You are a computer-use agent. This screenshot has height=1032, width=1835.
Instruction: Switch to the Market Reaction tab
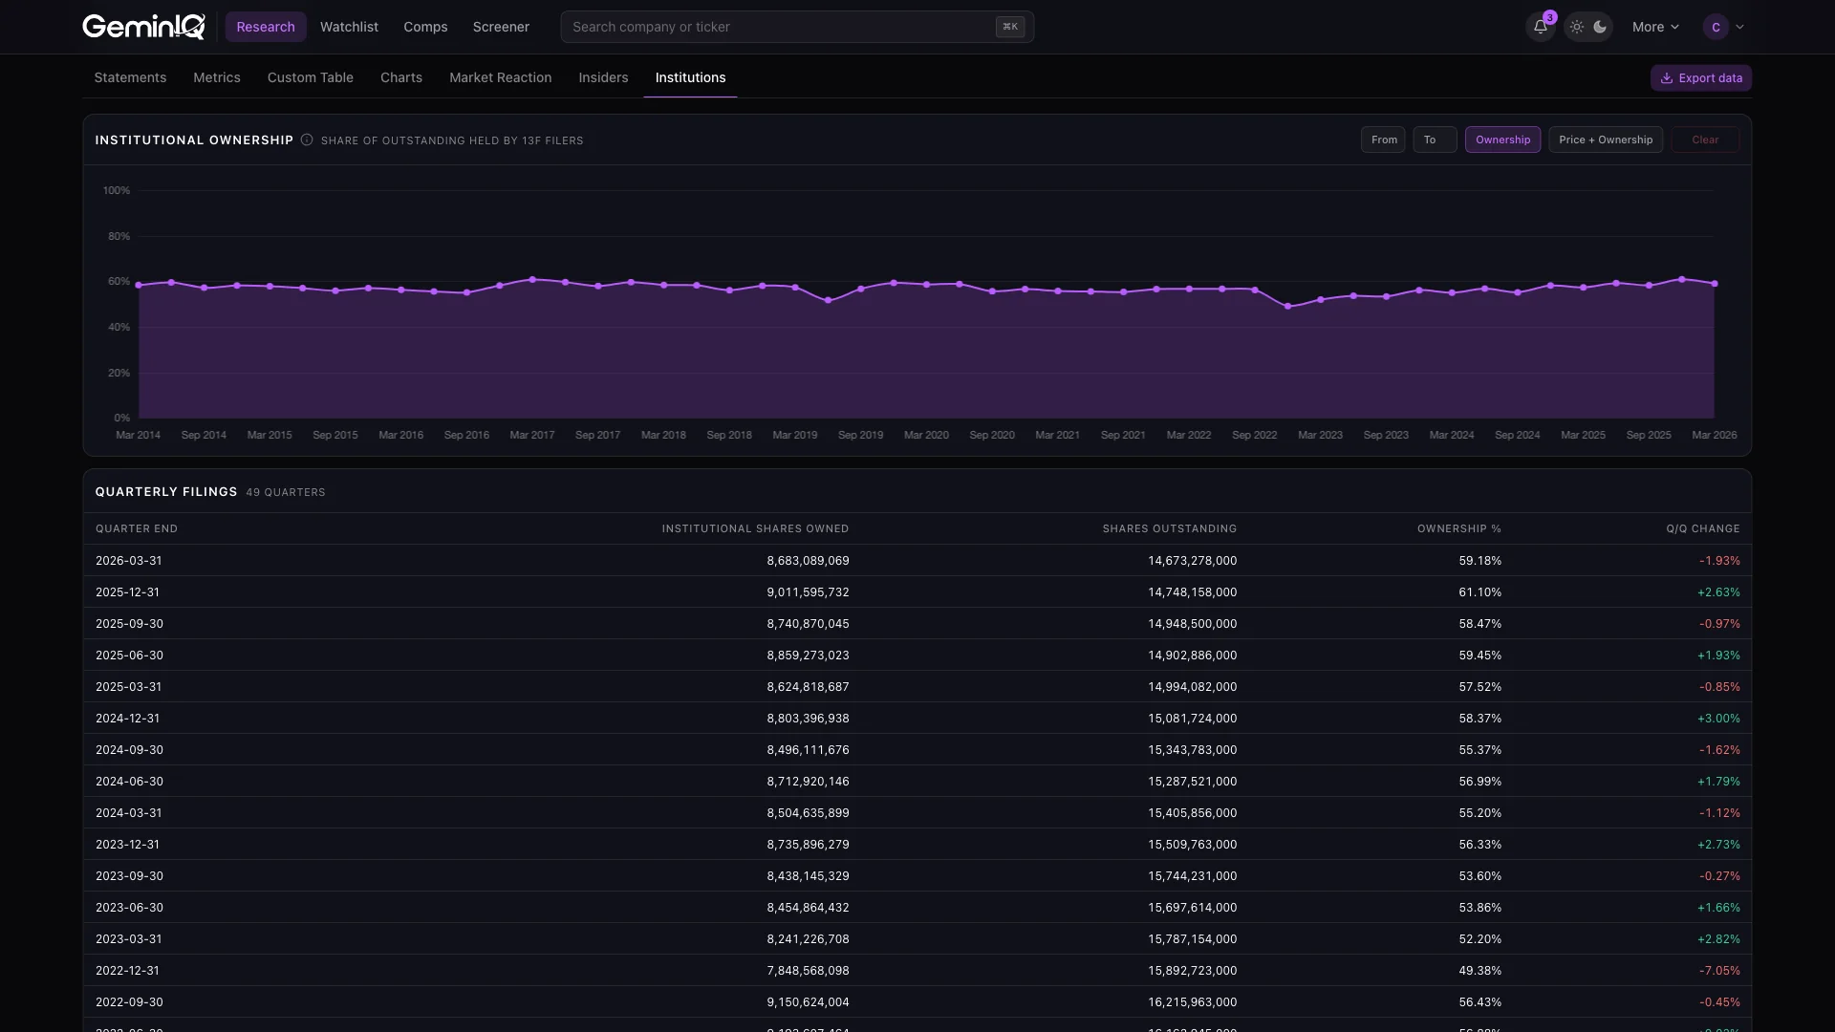click(501, 77)
